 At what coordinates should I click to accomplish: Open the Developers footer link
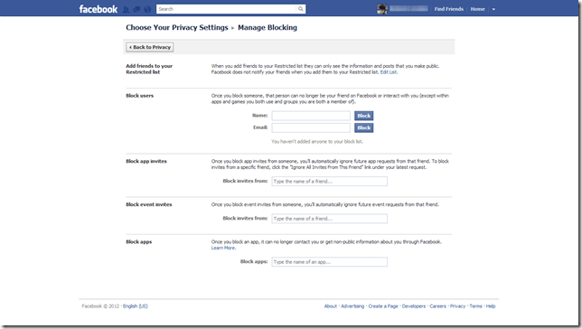(414, 306)
